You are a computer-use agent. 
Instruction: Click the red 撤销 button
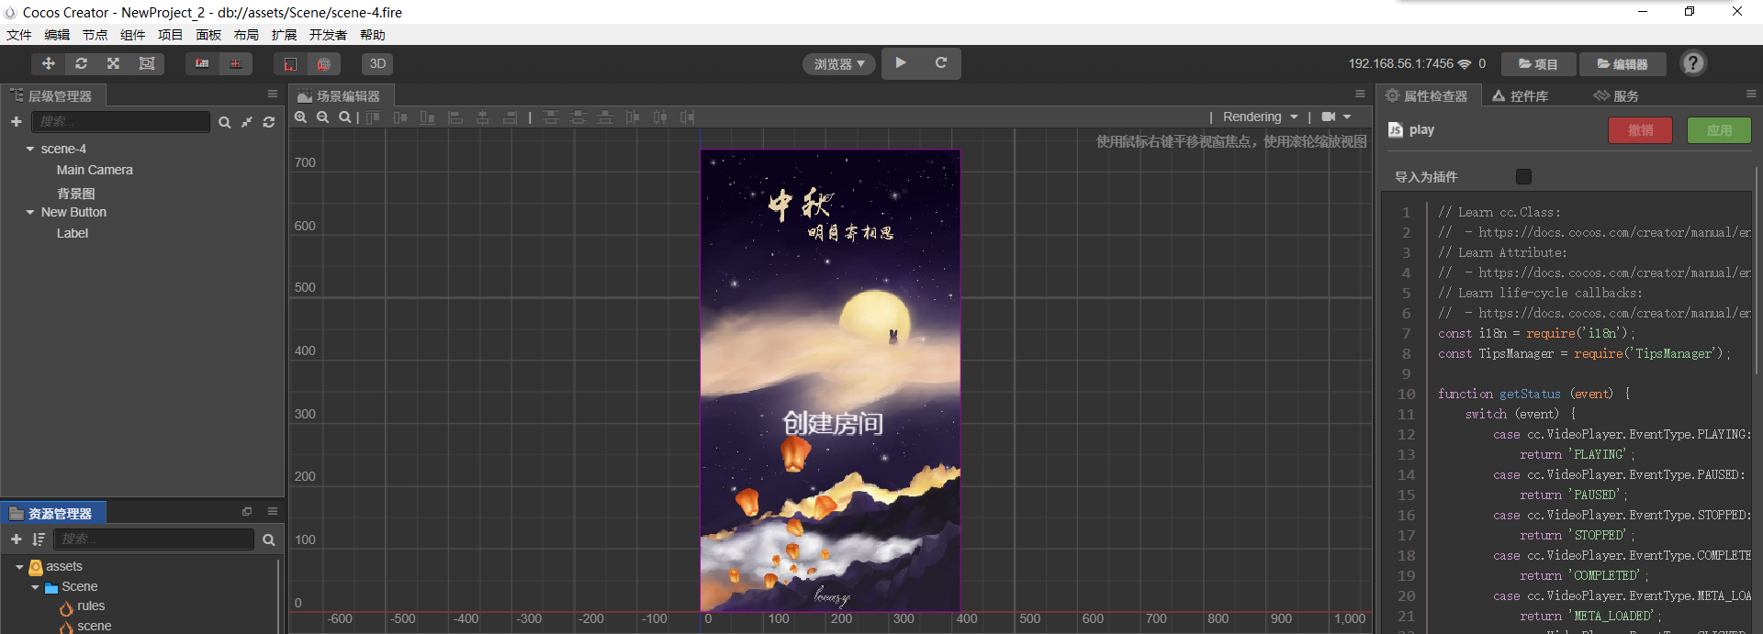pyautogui.click(x=1640, y=130)
